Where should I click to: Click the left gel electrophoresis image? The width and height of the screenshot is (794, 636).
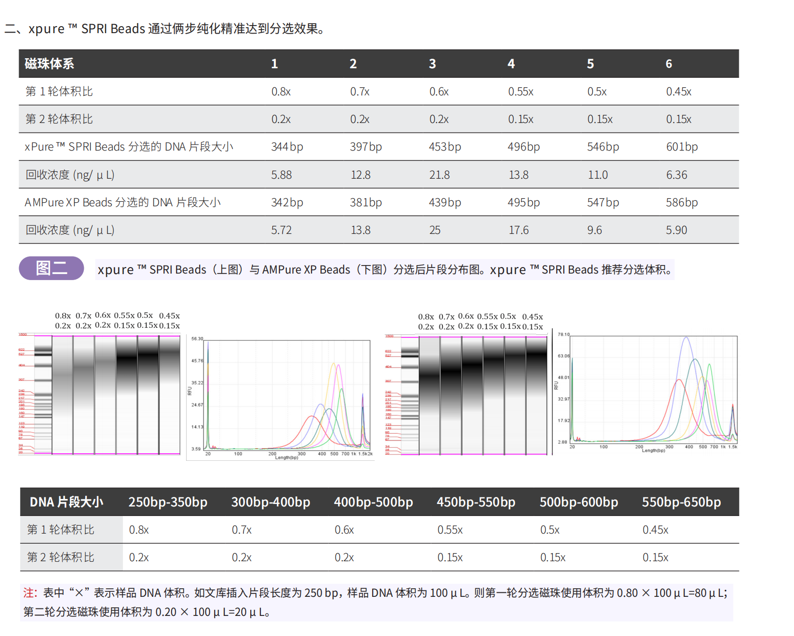[99, 395]
